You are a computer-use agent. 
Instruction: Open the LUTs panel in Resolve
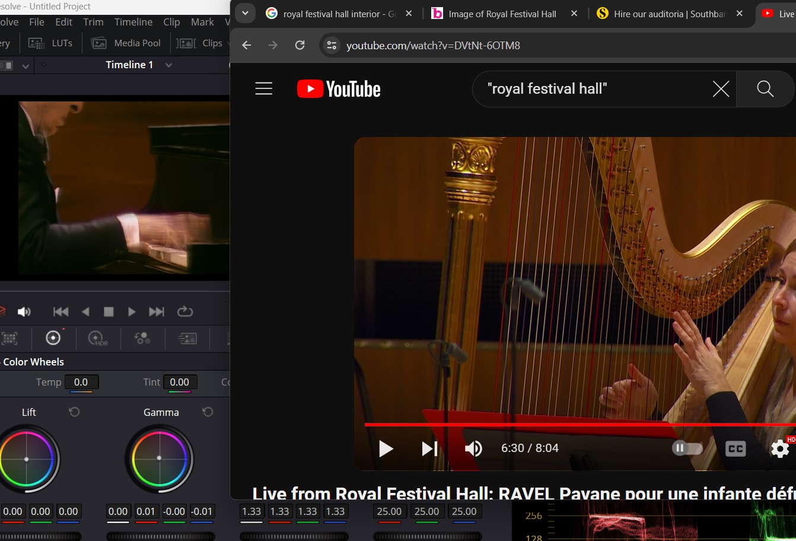50,43
